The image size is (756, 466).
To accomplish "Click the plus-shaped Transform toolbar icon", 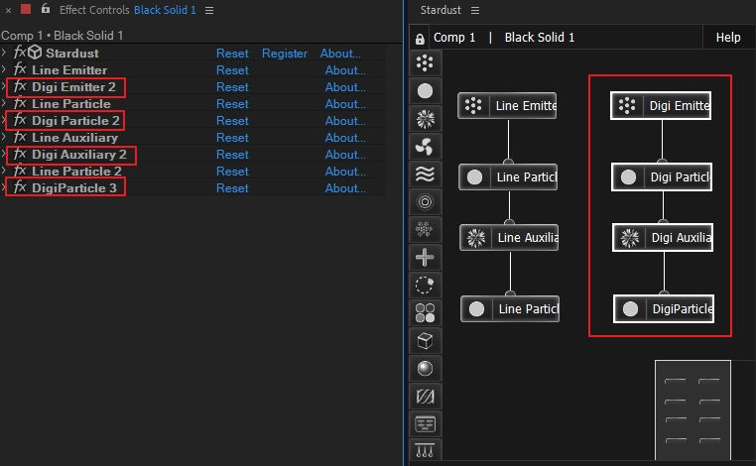I will pyautogui.click(x=425, y=258).
